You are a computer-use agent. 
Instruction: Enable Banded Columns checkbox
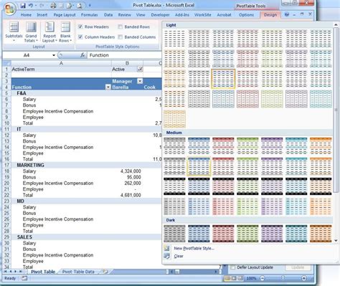[x=121, y=37]
